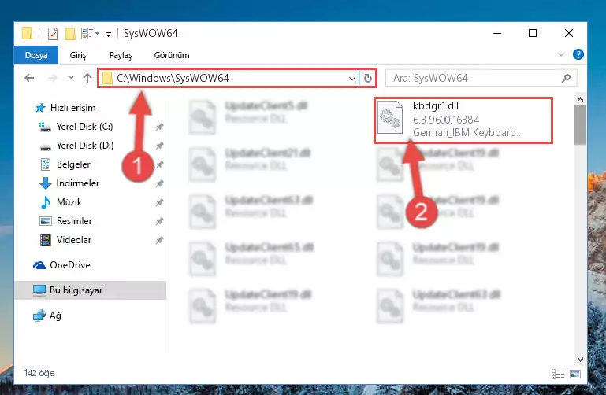Select the kbdgr1.dll file name
The height and width of the screenshot is (395, 606).
pyautogui.click(x=436, y=105)
